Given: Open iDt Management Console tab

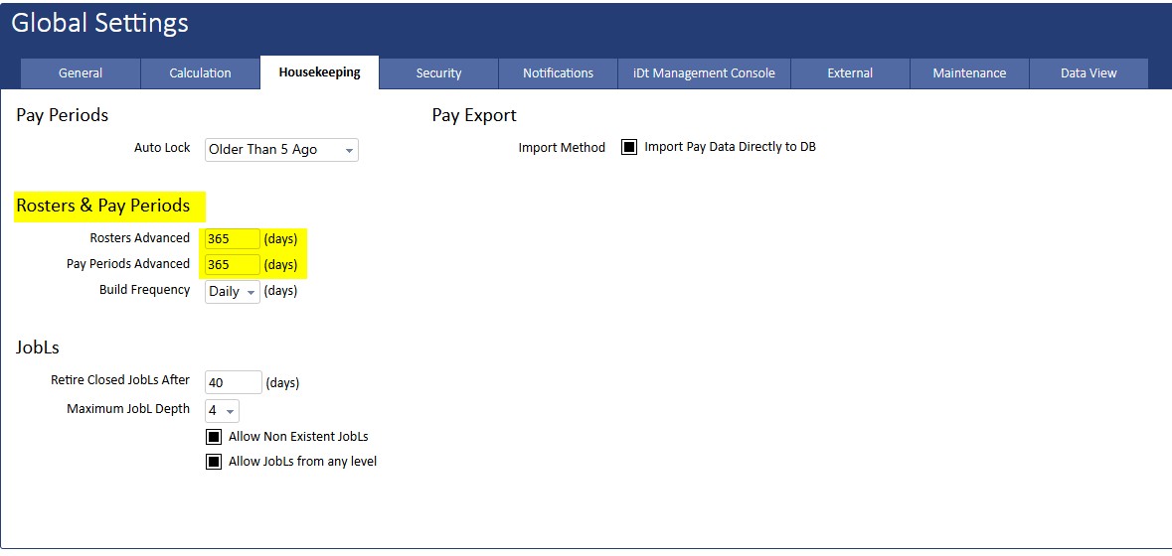Looking at the screenshot, I should tap(704, 73).
